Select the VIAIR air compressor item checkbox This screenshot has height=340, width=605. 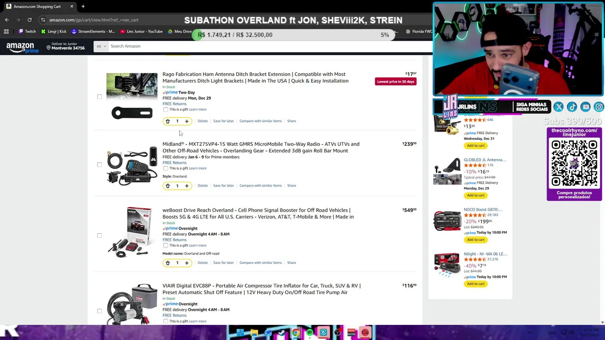pos(99,311)
